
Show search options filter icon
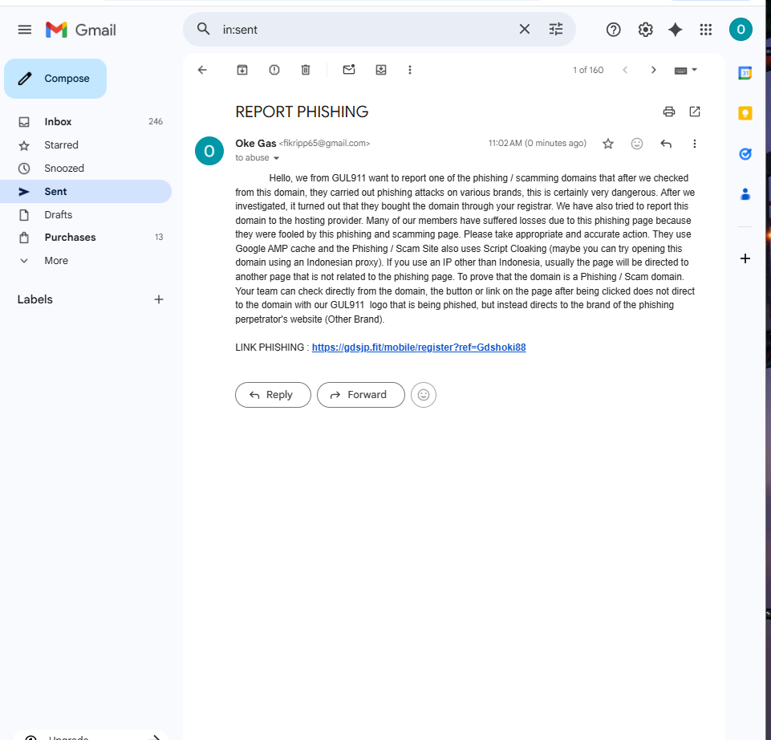[556, 29]
